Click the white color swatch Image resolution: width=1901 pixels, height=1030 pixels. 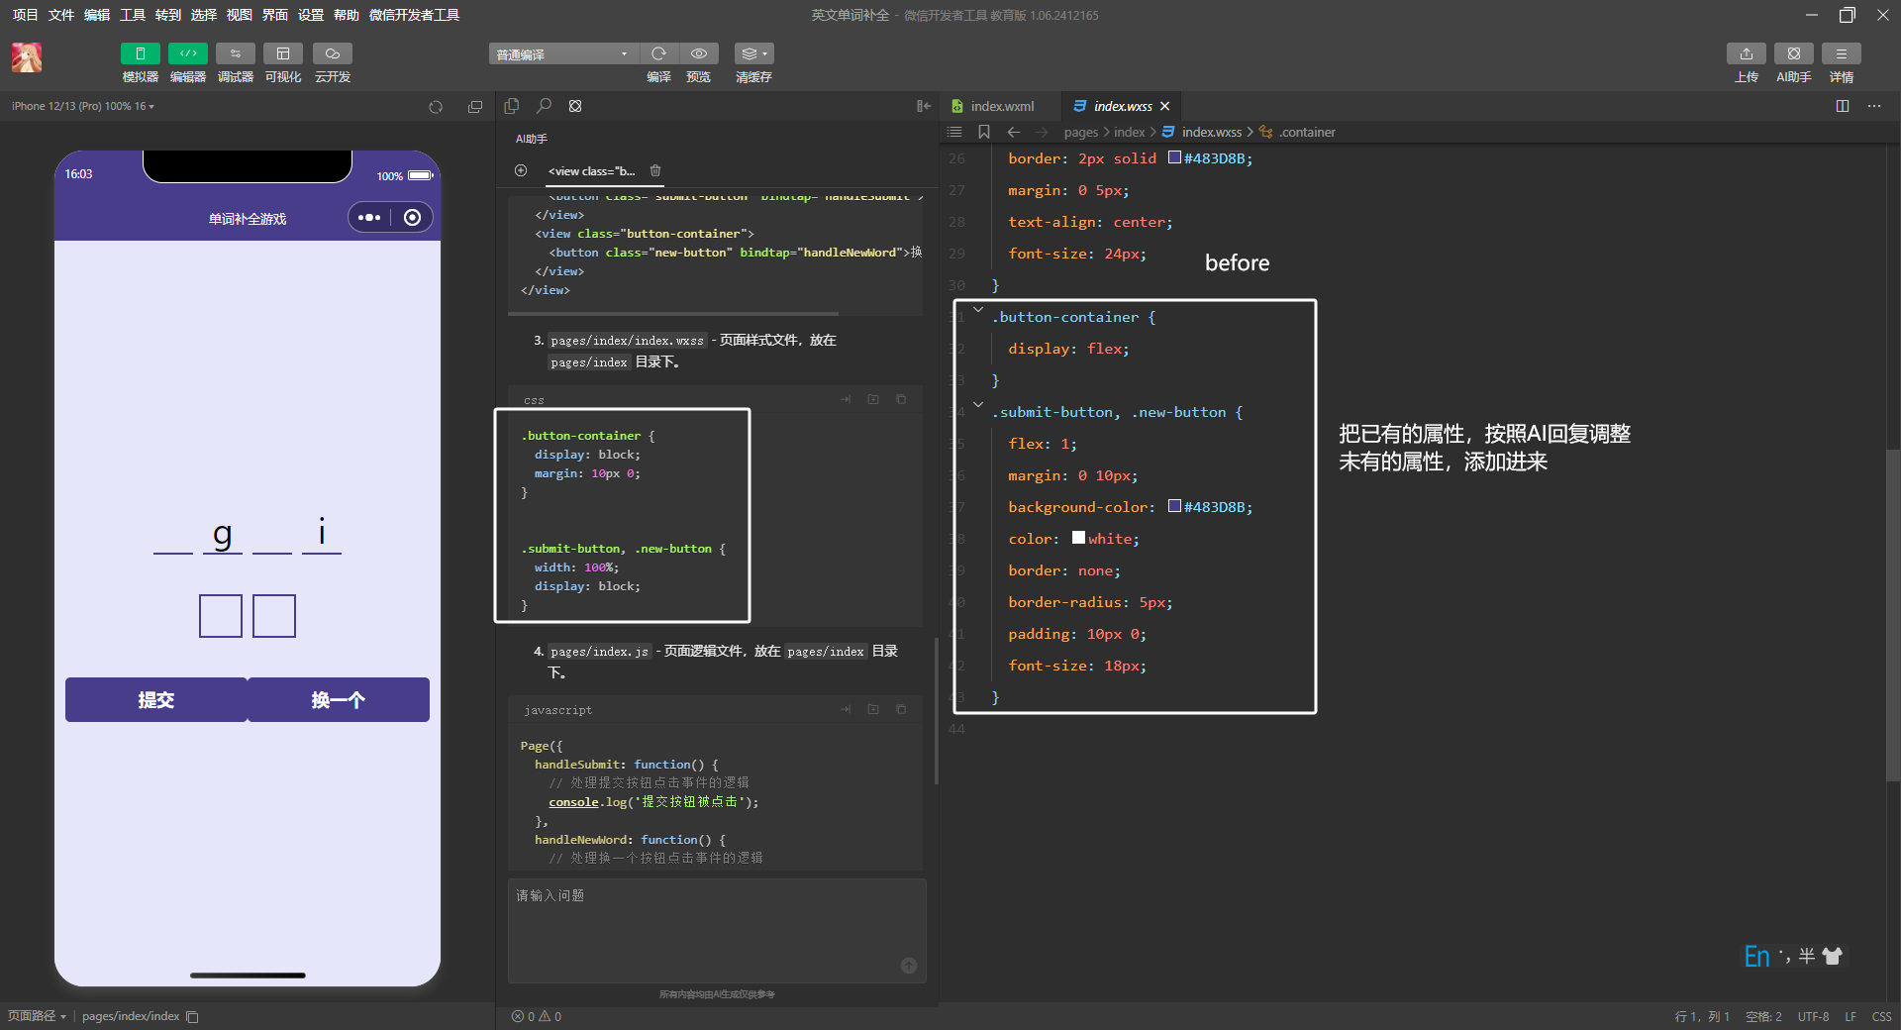pos(1078,538)
